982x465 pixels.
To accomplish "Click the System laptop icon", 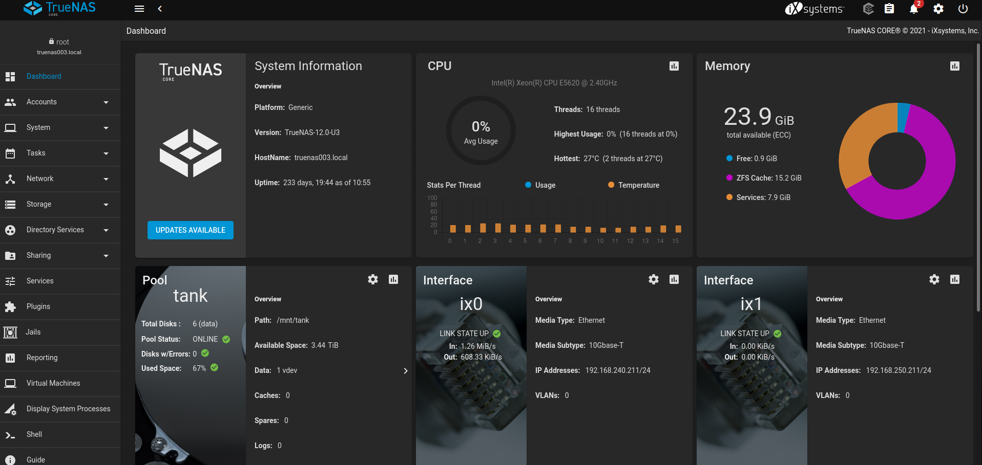I will (10, 127).
